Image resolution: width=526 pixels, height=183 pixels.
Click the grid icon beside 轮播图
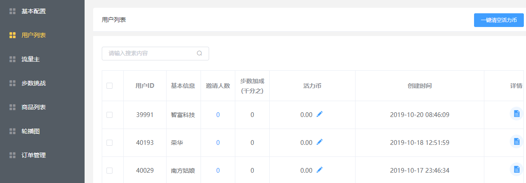pos(12,131)
